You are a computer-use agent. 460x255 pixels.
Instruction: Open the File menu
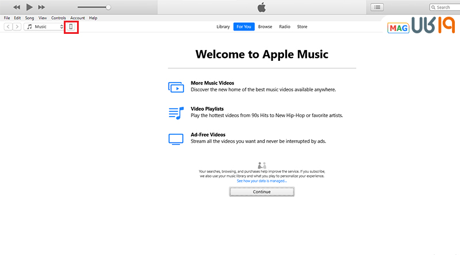(x=7, y=18)
